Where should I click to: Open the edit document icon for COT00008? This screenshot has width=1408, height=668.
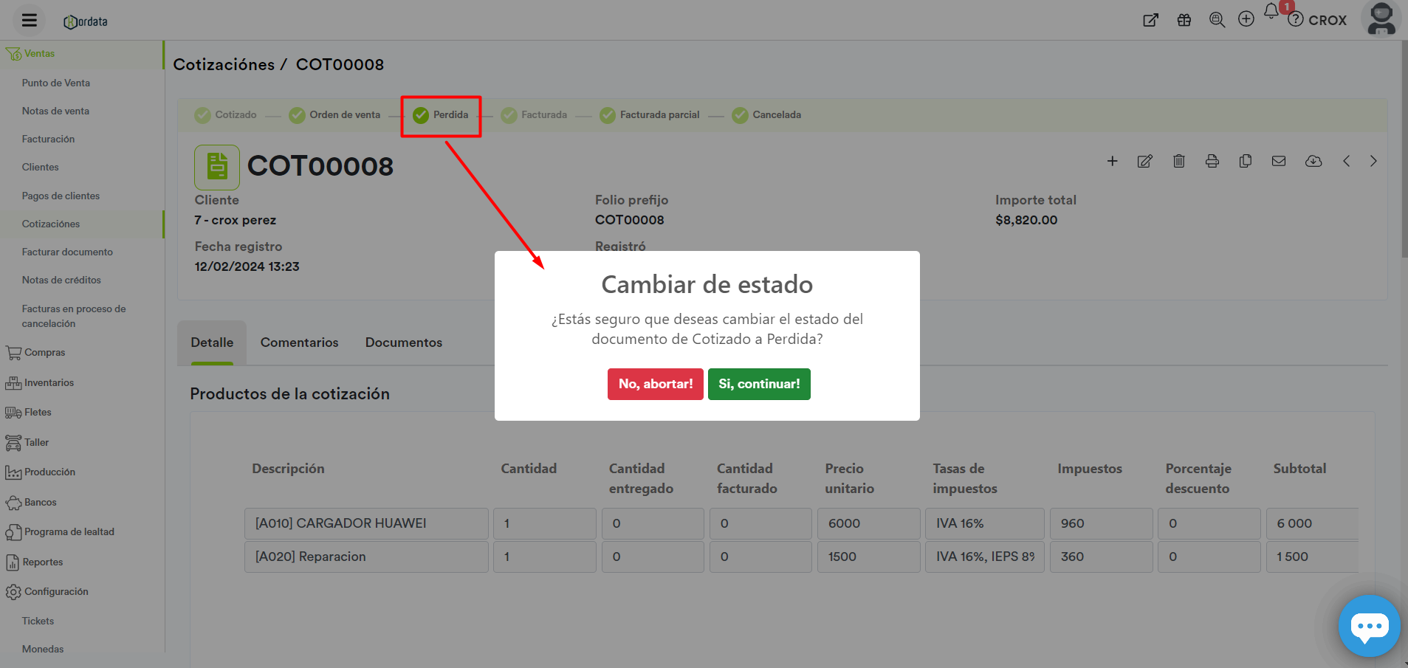point(1145,161)
